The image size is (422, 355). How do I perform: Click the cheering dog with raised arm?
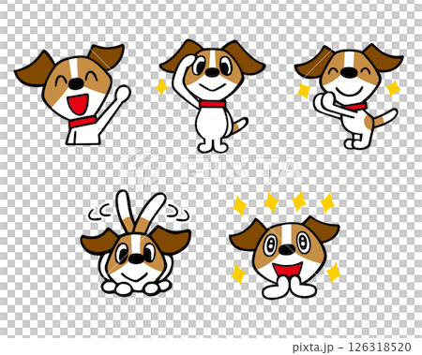click(72, 95)
